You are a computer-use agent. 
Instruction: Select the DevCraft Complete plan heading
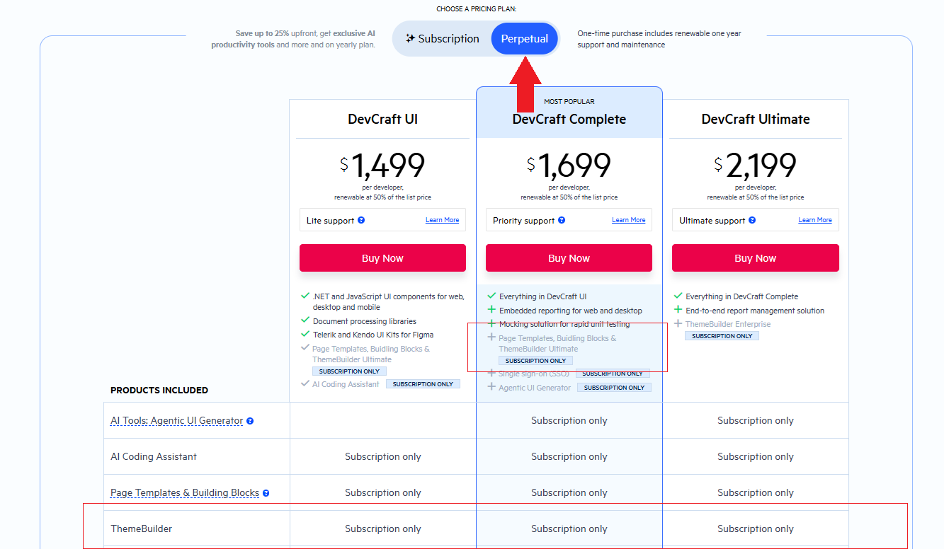[x=569, y=120]
